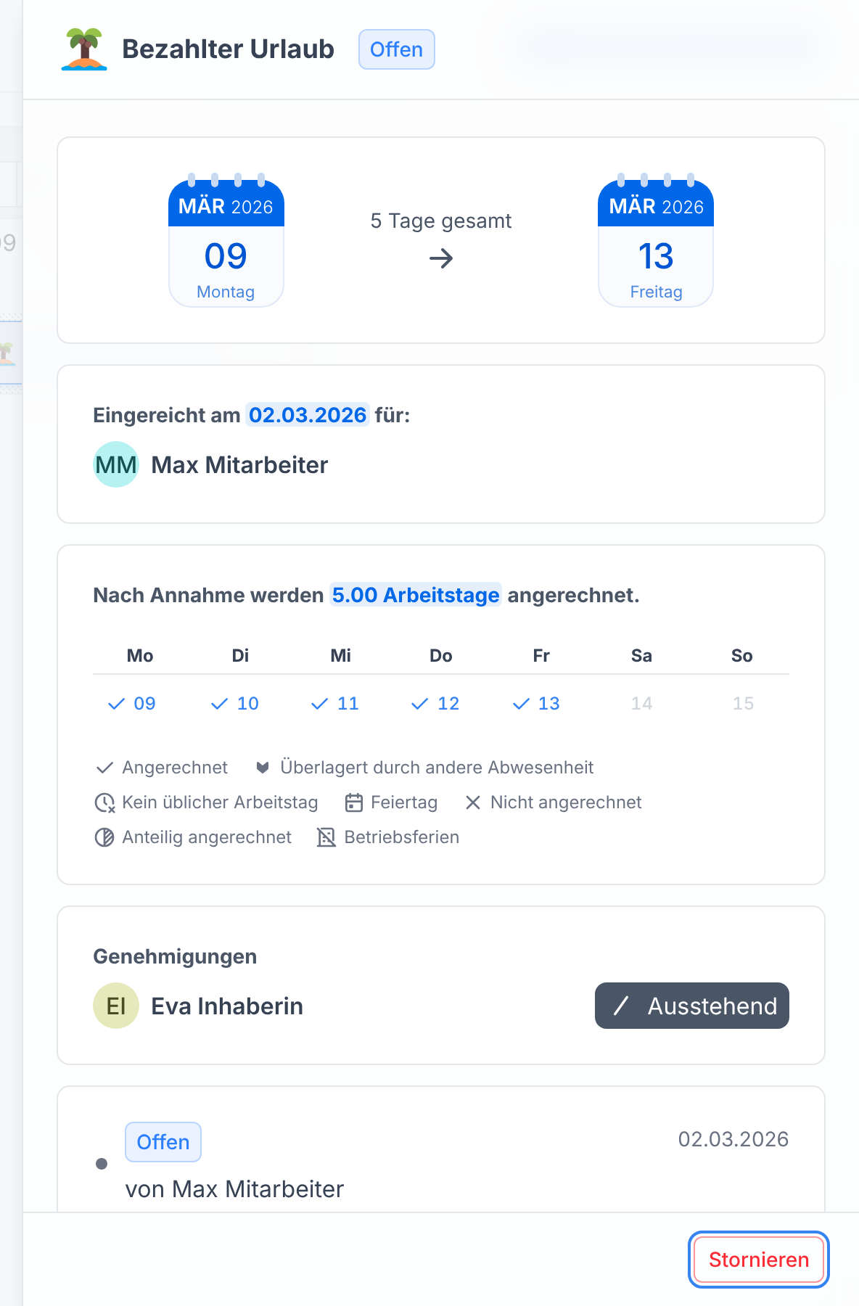This screenshot has width=859, height=1306.
Task: Click the 'Überlagert durch andere Abwesenheit' legend icon
Action: tap(263, 768)
